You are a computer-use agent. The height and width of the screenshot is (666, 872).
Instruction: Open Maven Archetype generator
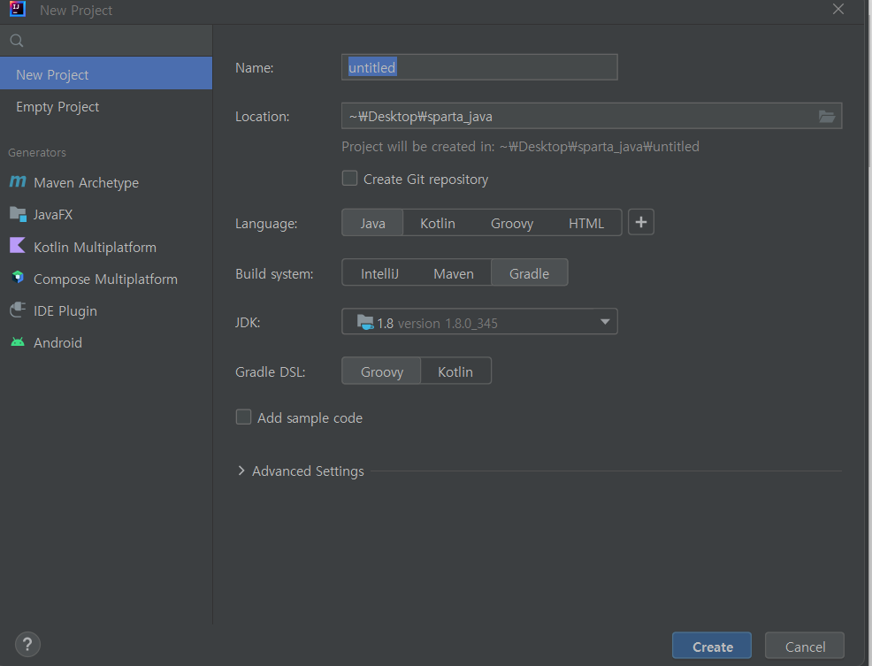(105, 182)
